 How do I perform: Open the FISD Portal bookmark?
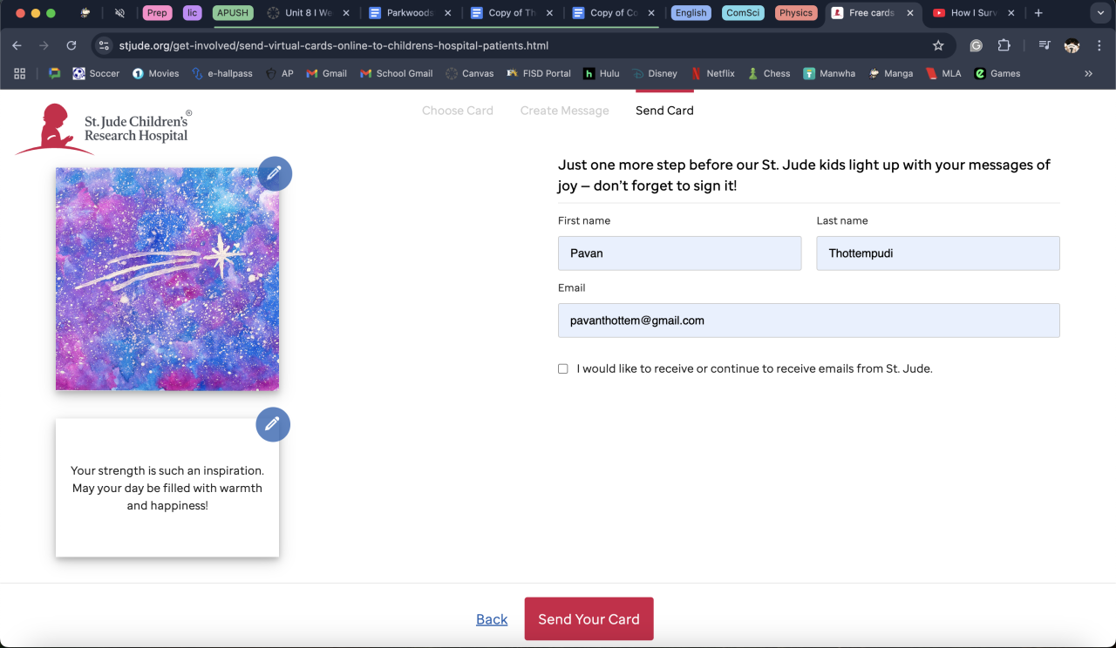click(538, 73)
